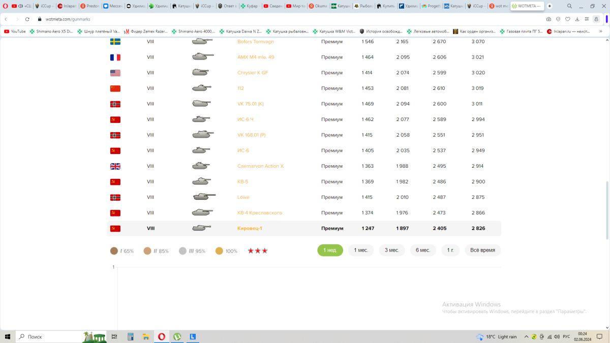This screenshot has height=343, width=610.
Task: Switch to the WOTMETA browser tab
Action: [x=526, y=6]
